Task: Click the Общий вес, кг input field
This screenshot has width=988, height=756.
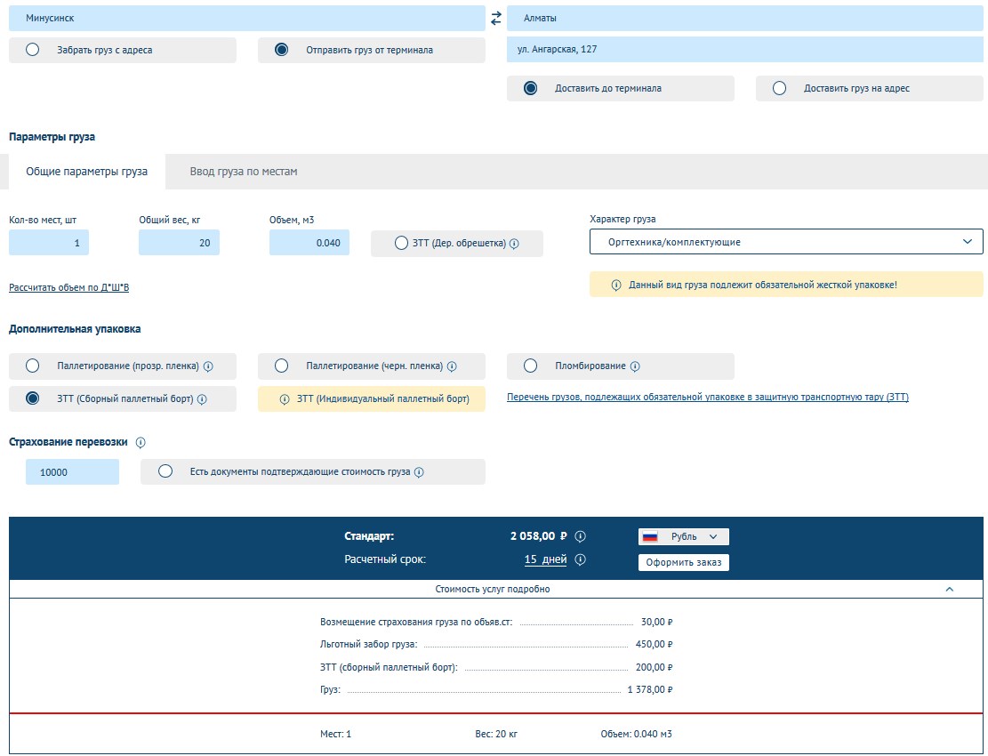Action: coord(179,243)
